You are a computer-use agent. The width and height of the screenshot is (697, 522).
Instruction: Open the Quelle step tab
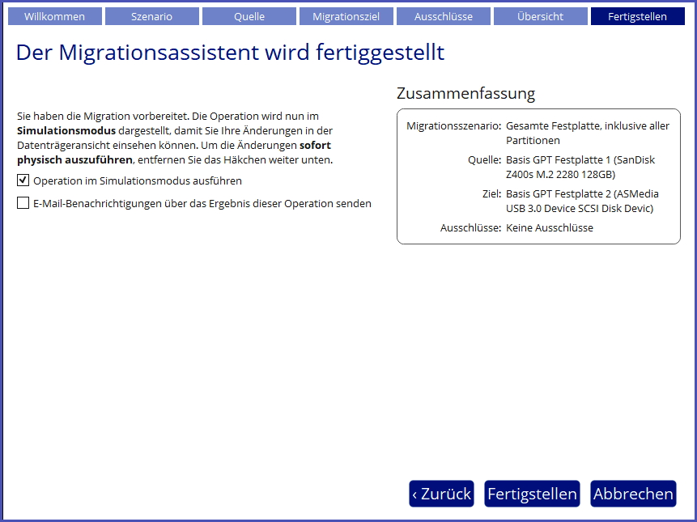[249, 16]
